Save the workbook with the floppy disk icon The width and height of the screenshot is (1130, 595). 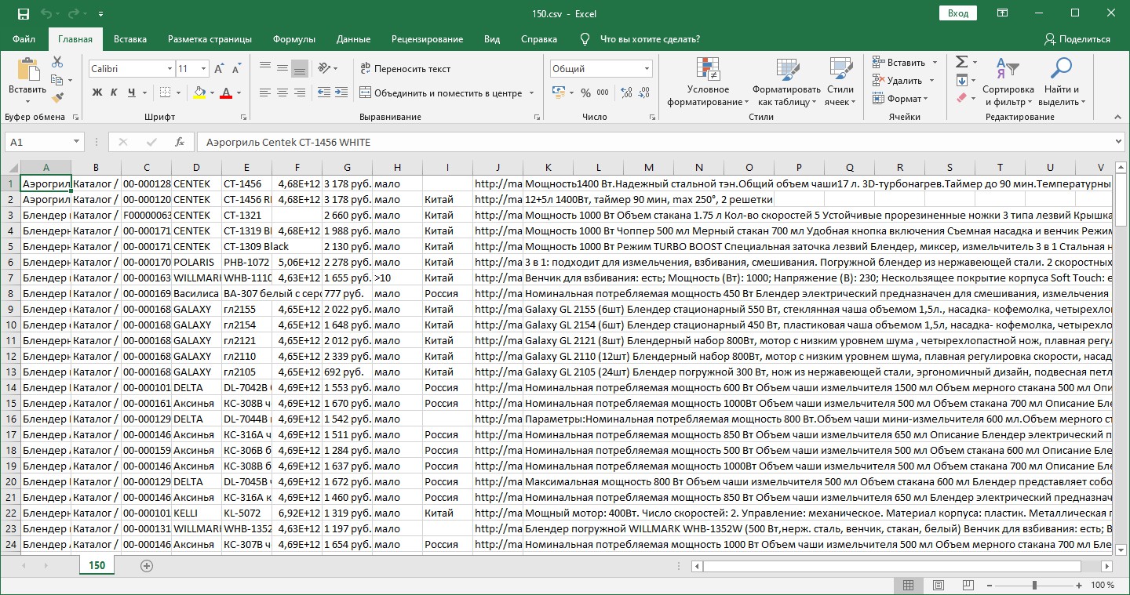click(x=23, y=14)
